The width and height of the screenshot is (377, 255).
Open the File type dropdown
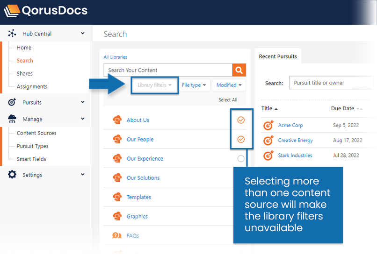194,85
